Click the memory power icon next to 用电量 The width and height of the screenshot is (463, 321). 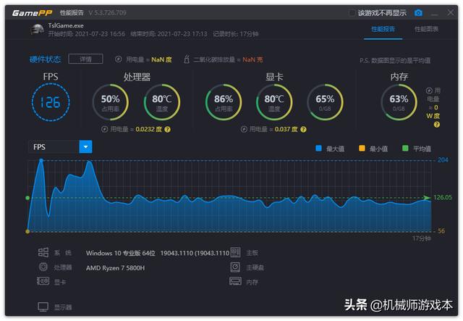[429, 91]
